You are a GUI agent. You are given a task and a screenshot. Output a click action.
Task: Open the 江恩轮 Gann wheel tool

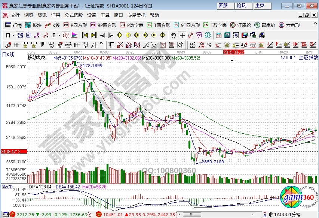(x=241, y=25)
